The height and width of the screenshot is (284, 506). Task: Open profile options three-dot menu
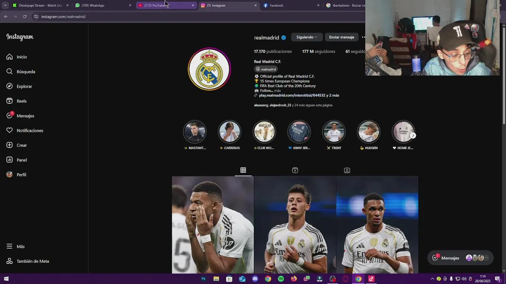(x=363, y=37)
